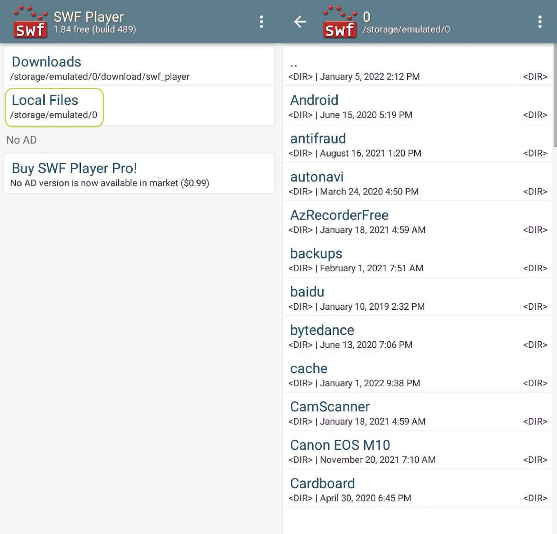Click the file list scrollbar thumb
Viewport: 557px width, 534px height.
click(555, 96)
